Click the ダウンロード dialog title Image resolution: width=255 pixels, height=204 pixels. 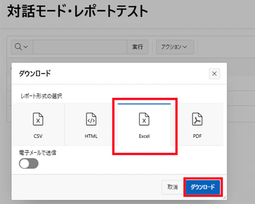pos(35,73)
